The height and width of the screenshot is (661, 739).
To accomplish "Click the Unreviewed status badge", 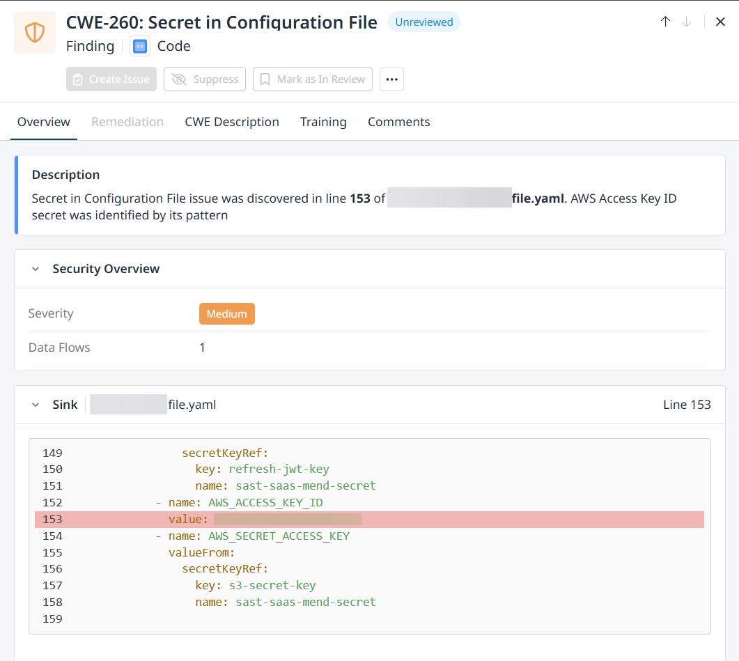I will 424,22.
